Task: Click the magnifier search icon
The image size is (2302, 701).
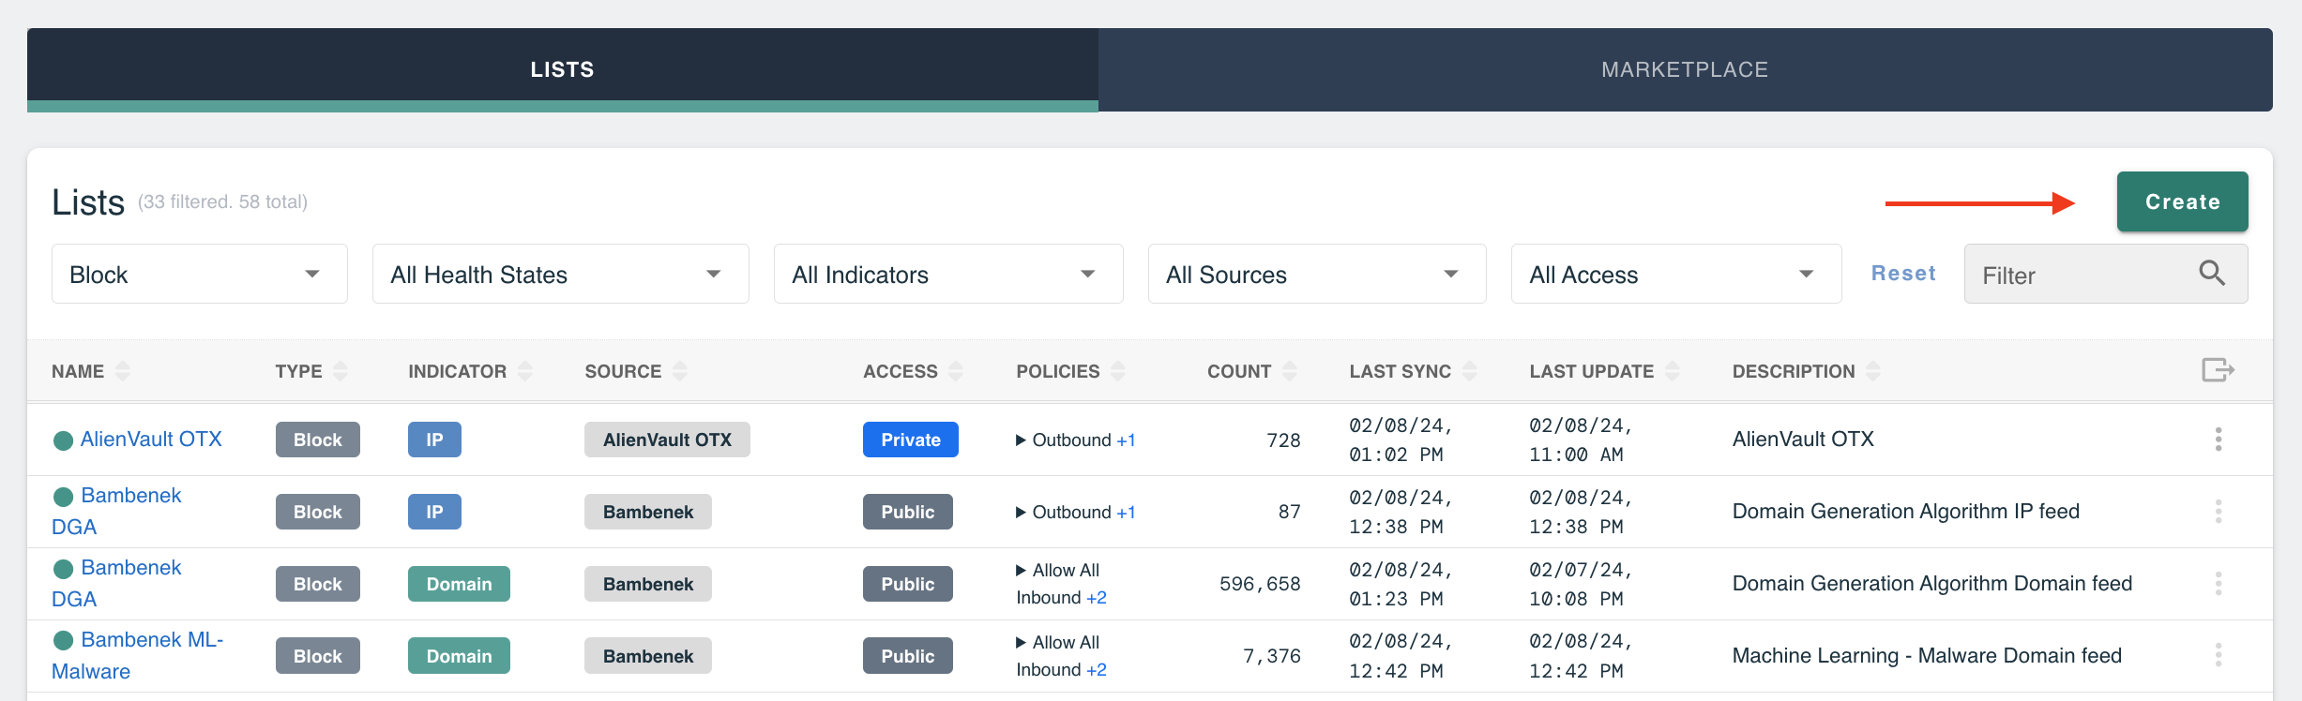Action: [2212, 273]
